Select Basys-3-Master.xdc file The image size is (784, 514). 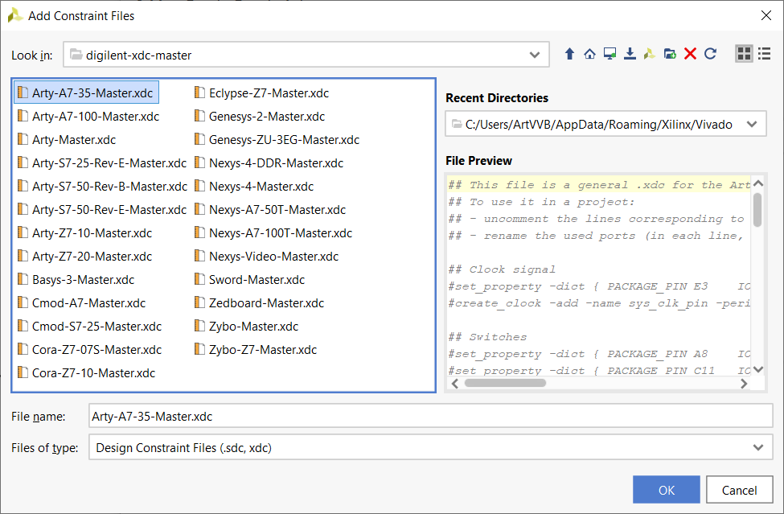[x=76, y=279]
